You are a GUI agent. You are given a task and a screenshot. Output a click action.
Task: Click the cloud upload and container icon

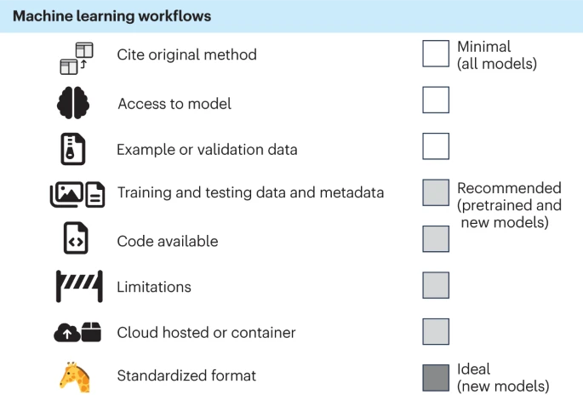click(x=77, y=333)
